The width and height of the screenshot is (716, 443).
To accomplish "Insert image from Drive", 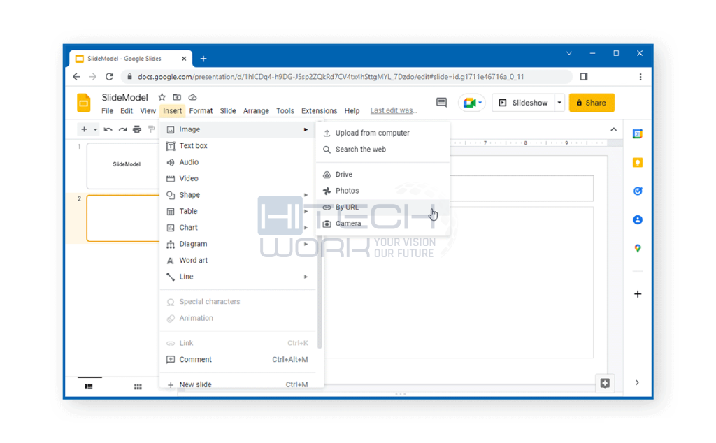I will point(382,174).
